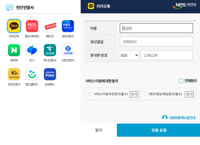Click the 토스 label text

point(32,60)
